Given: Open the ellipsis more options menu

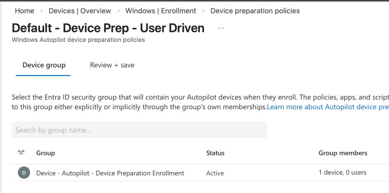Looking at the screenshot, I should click(x=221, y=28).
